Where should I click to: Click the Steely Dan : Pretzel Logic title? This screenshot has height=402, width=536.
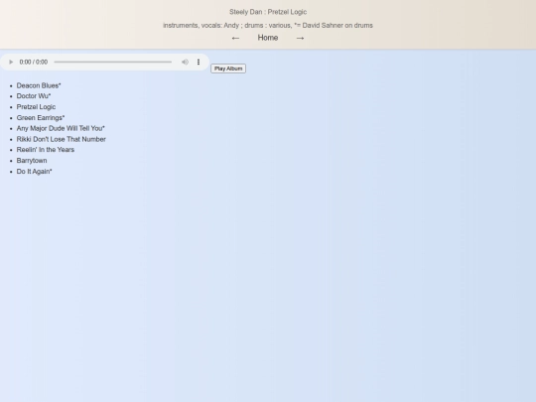click(x=268, y=12)
